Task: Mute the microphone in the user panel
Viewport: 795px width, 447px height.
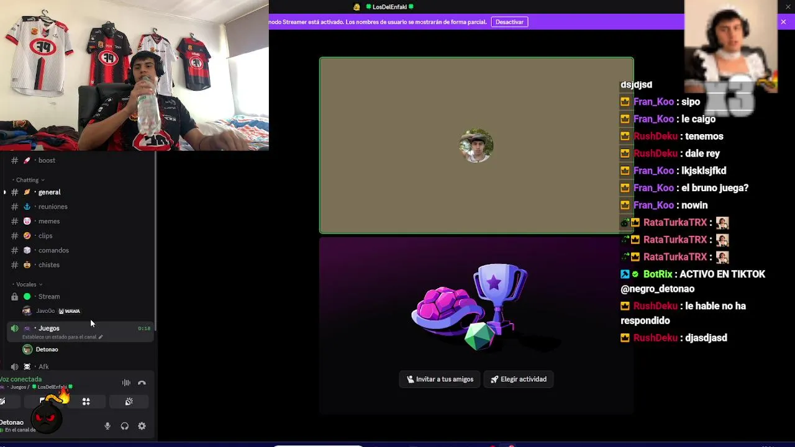Action: (x=107, y=426)
